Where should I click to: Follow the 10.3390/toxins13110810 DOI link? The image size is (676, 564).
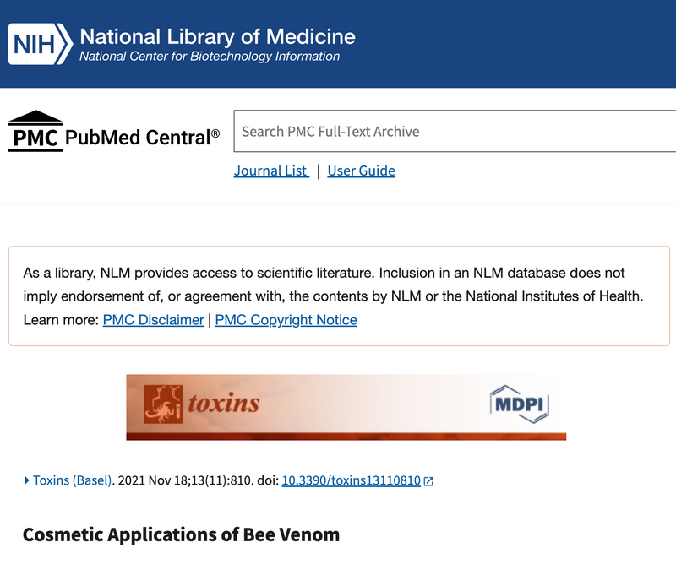point(351,480)
